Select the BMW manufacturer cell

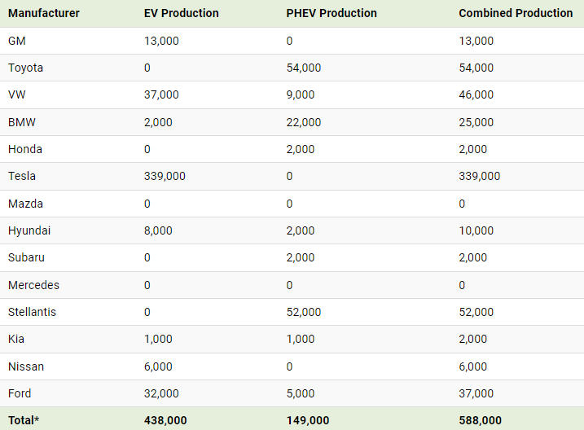tap(22, 122)
